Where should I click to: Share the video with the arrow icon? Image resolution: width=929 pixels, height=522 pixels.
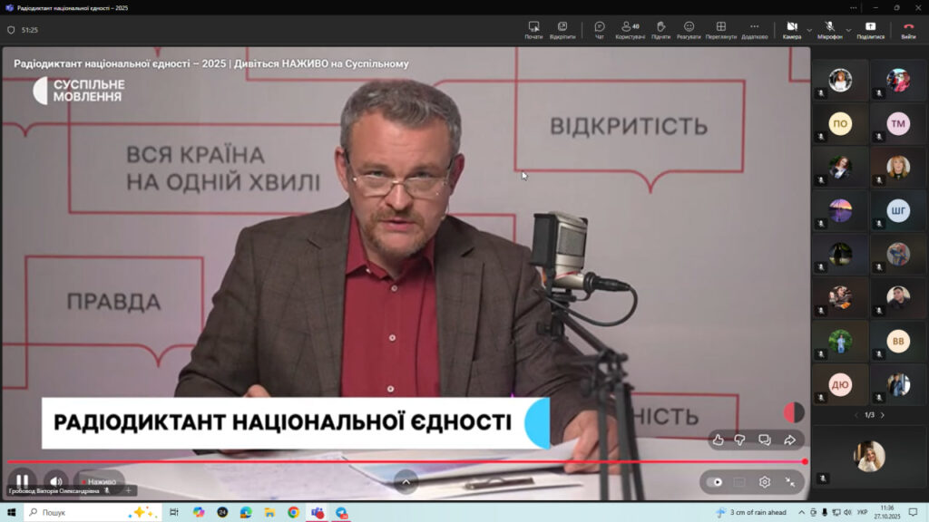pos(789,440)
